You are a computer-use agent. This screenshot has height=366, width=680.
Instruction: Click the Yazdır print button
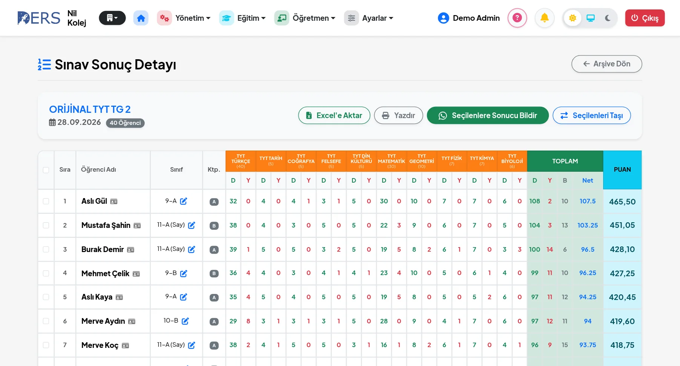[398, 115]
